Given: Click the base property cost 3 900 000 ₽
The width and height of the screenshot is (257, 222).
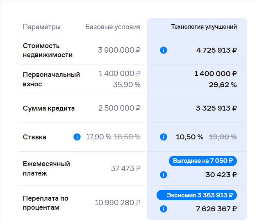Looking at the screenshot, I should tap(119, 50).
